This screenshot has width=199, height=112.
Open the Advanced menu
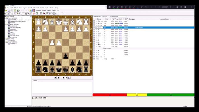[36, 8]
